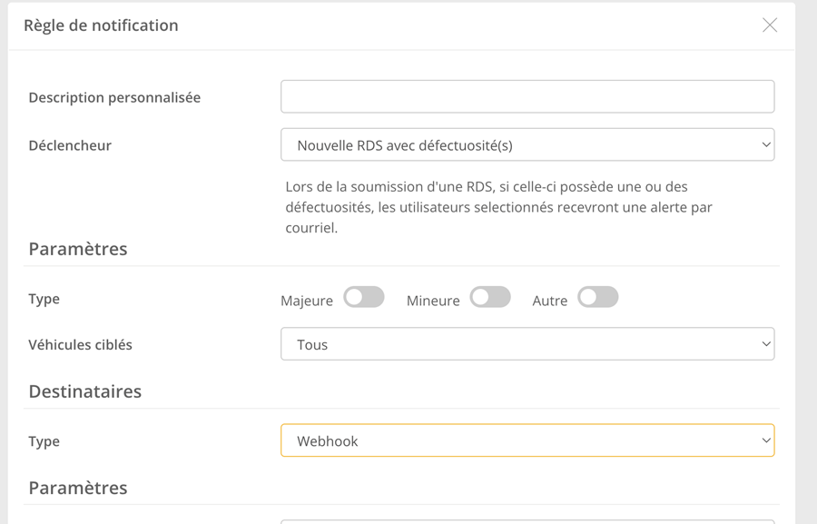Click the Mineure label text

(x=433, y=301)
